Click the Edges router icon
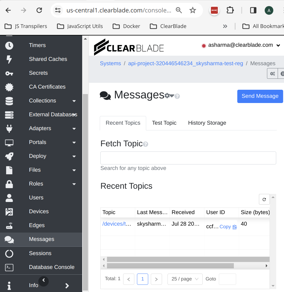This screenshot has height=292, width=284. click(x=9, y=225)
